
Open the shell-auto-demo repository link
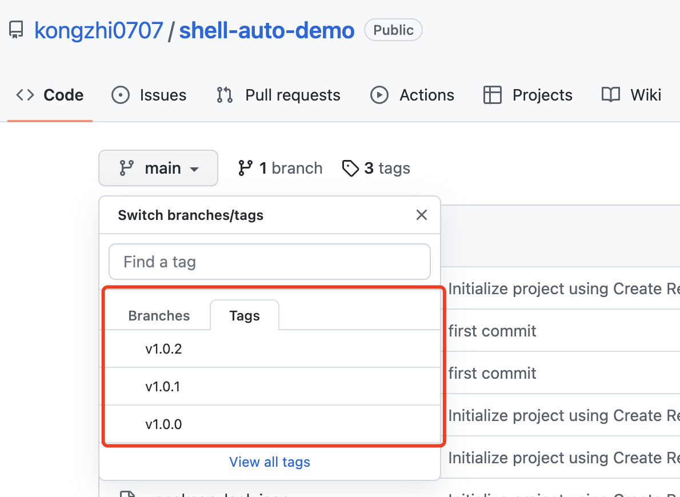pos(267,30)
